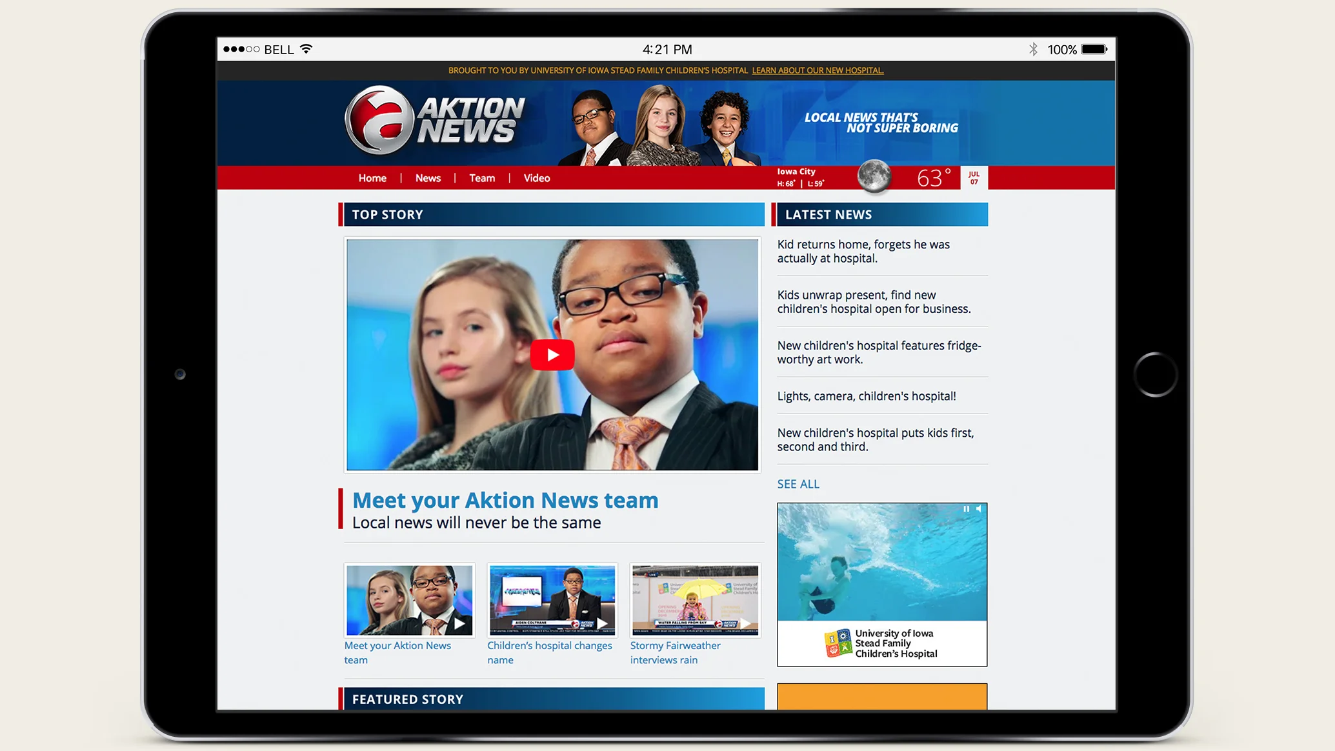Read the fridge-worthy art work story
The image size is (1335, 751).
(x=879, y=352)
